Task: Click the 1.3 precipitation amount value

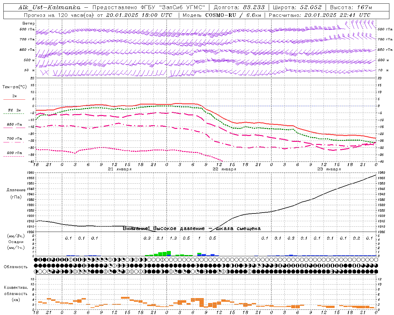Action: click(x=173, y=238)
